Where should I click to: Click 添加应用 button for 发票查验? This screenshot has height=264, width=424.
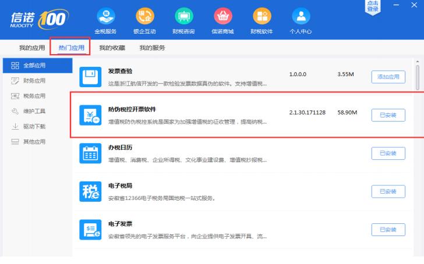pyautogui.click(x=388, y=77)
